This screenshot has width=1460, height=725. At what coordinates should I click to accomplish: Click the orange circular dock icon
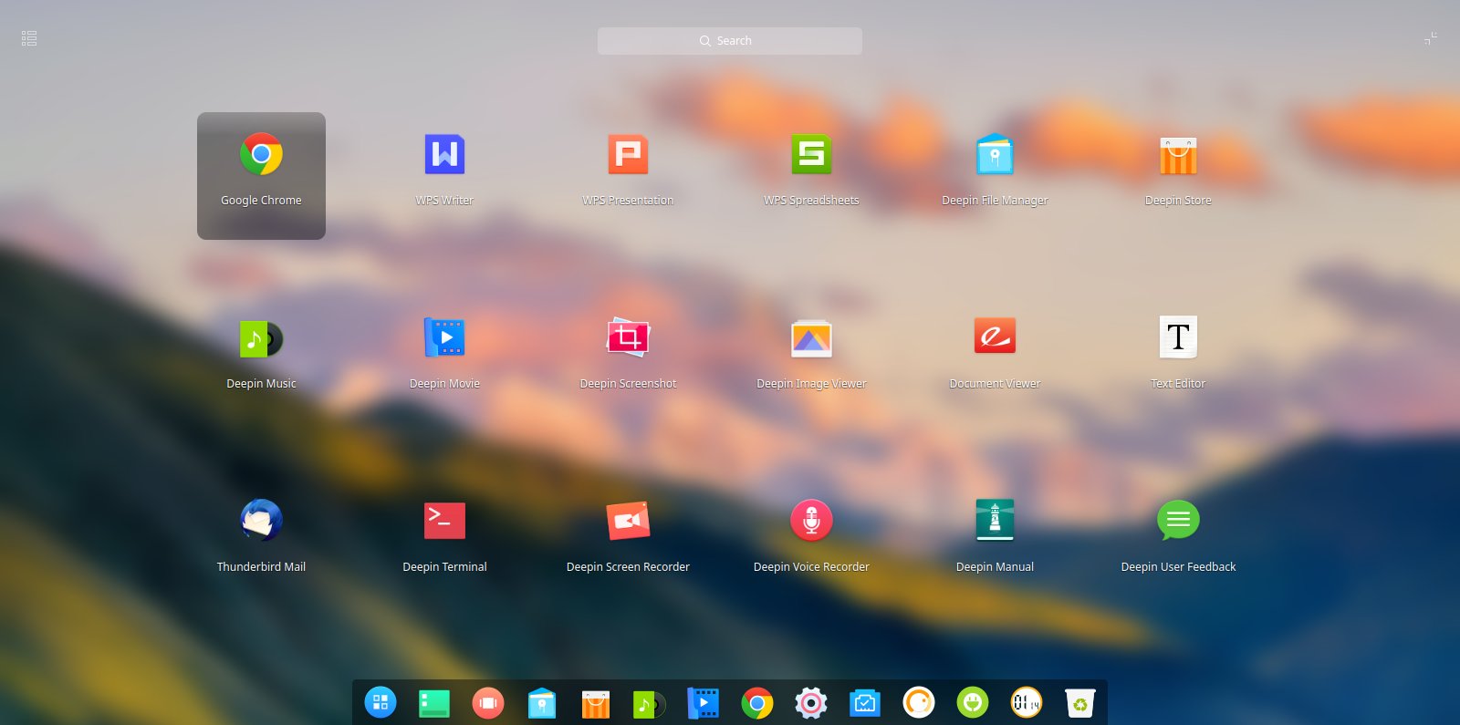[x=919, y=702]
